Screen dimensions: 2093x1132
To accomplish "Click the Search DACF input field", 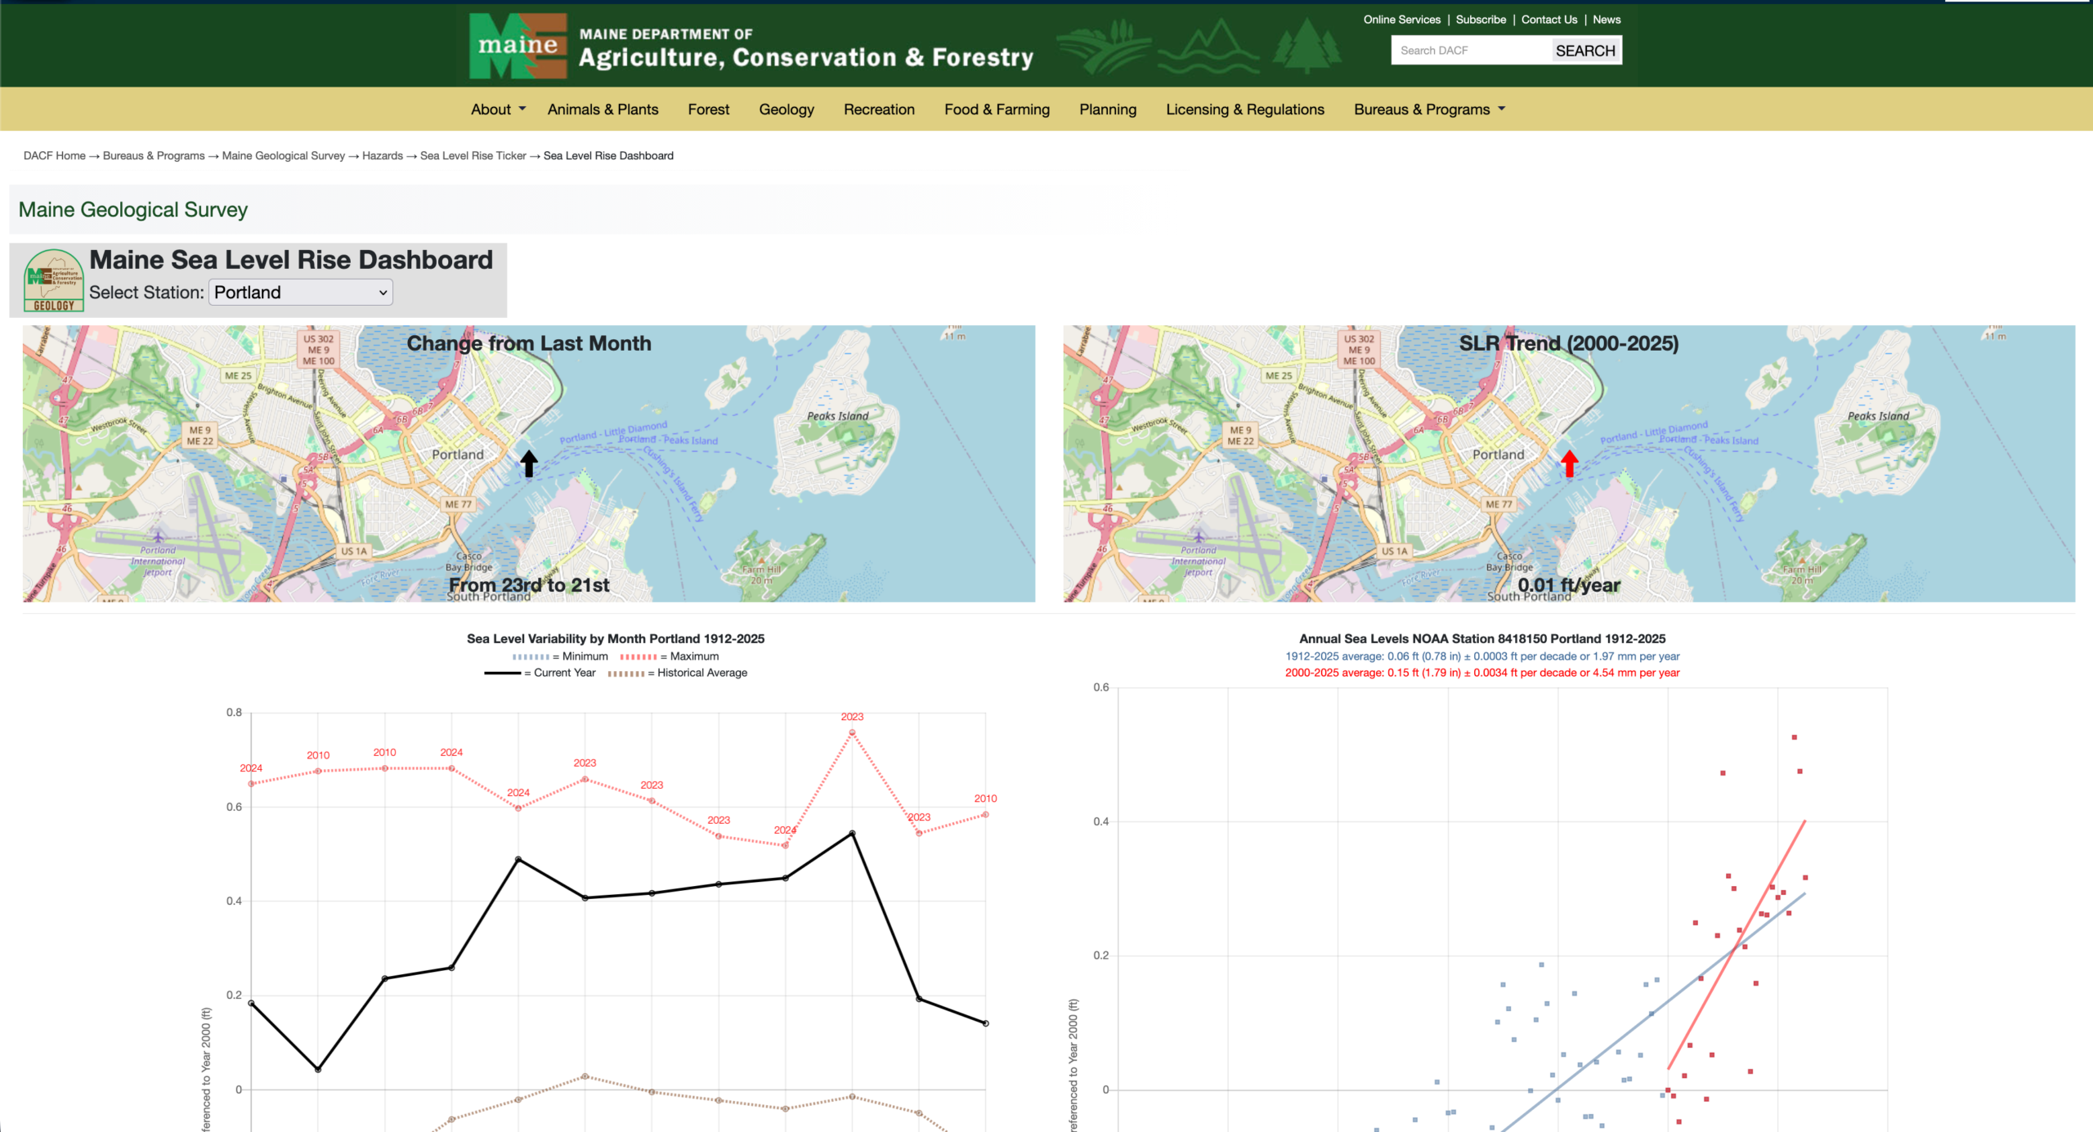I will coord(1470,51).
